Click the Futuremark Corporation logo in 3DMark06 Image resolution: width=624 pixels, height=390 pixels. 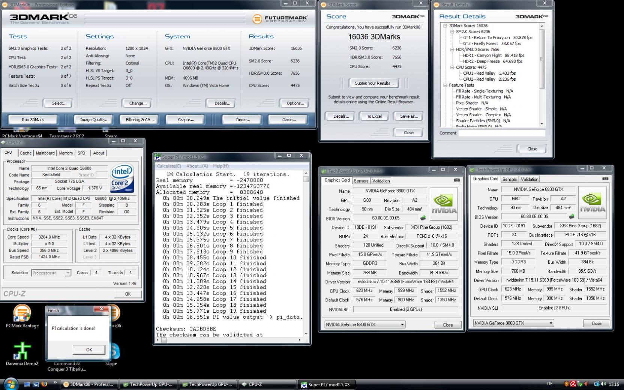coord(280,19)
